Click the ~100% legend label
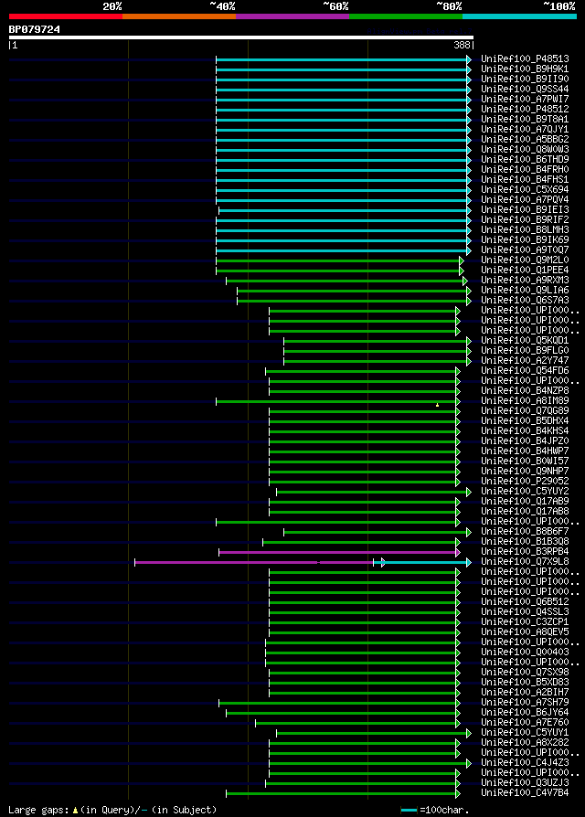This screenshot has height=817, width=585. pyautogui.click(x=559, y=6)
